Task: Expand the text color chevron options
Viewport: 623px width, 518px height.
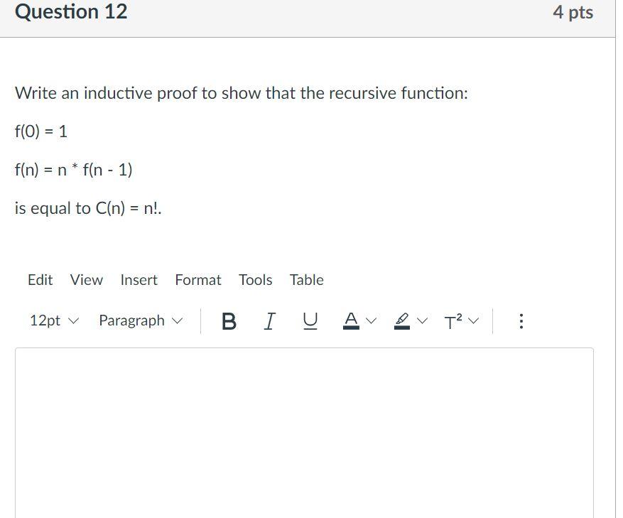Action: 371,321
